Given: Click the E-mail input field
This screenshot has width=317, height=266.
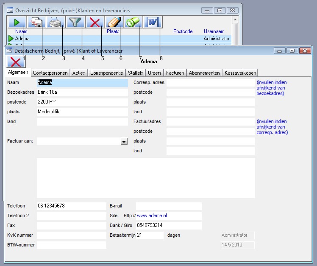Looking at the screenshot, I should [169, 206].
